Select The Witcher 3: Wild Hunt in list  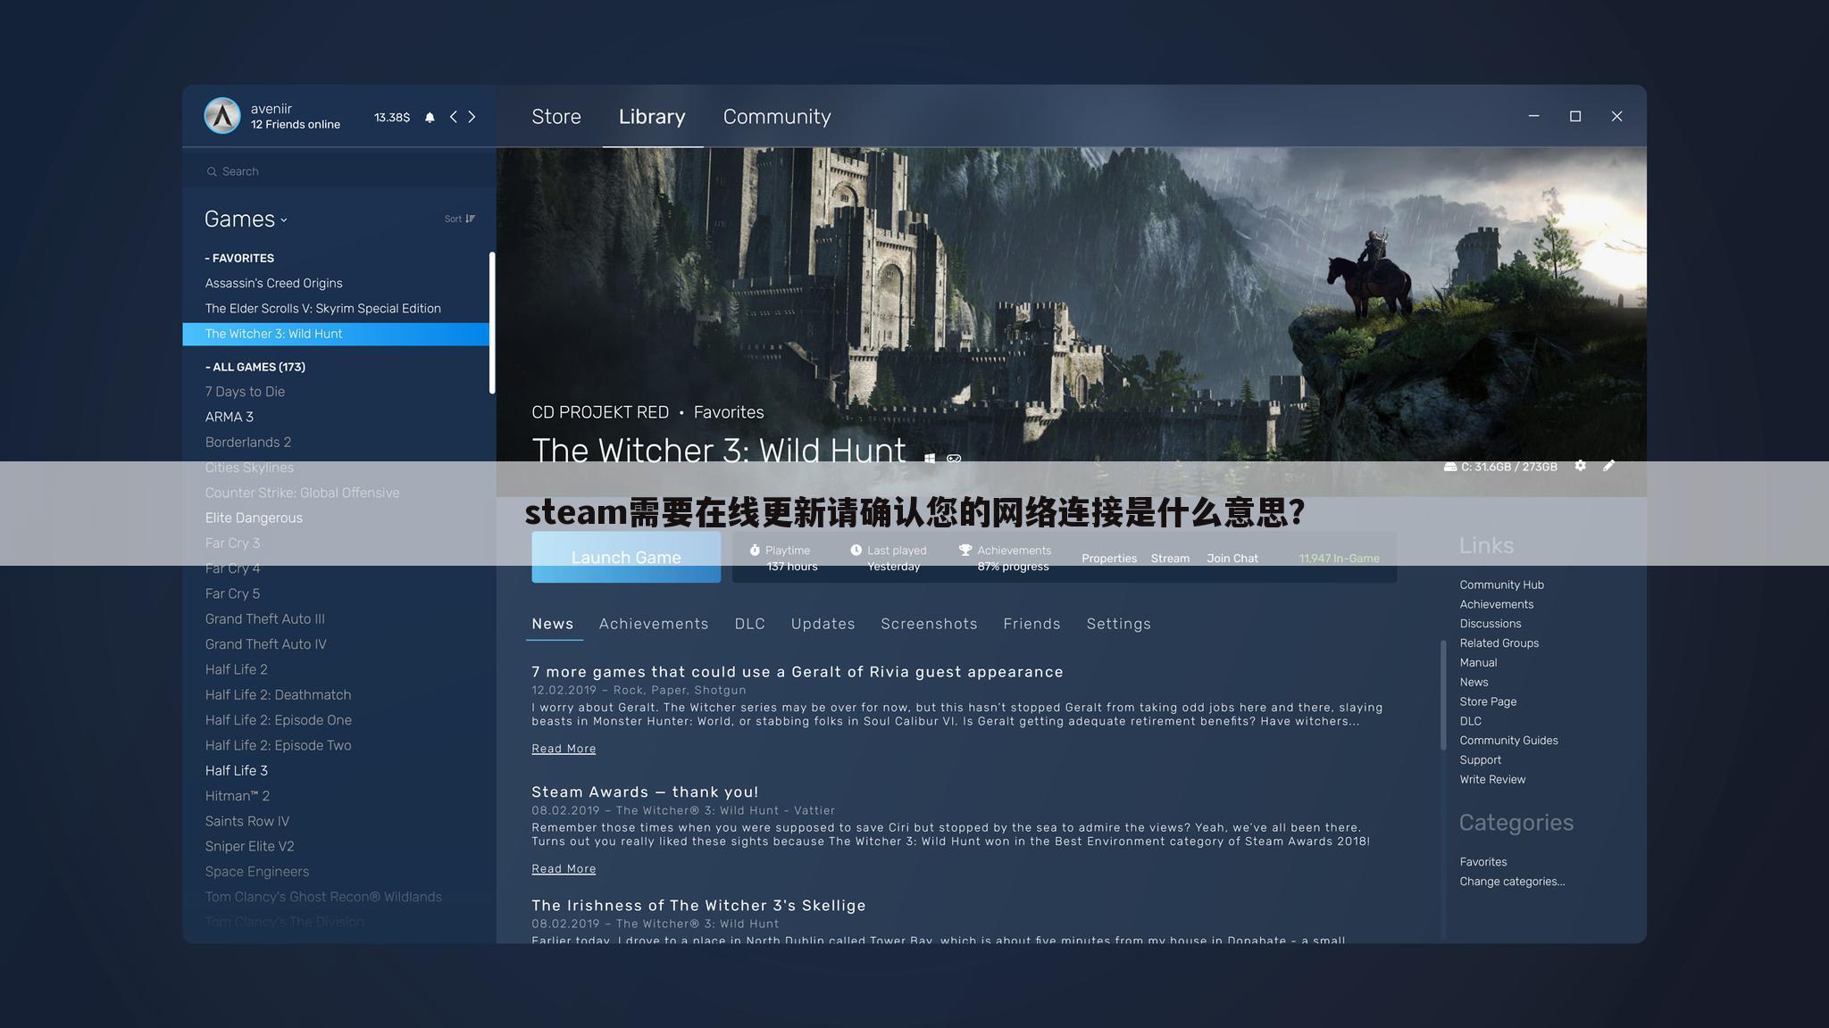336,334
